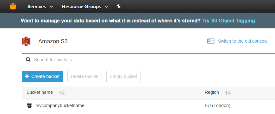Click the Region column header
The height and width of the screenshot is (114, 275).
click(x=212, y=92)
